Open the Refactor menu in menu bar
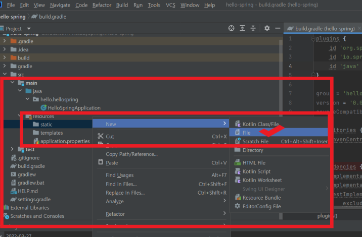This screenshot has height=237, width=362. (x=102, y=5)
